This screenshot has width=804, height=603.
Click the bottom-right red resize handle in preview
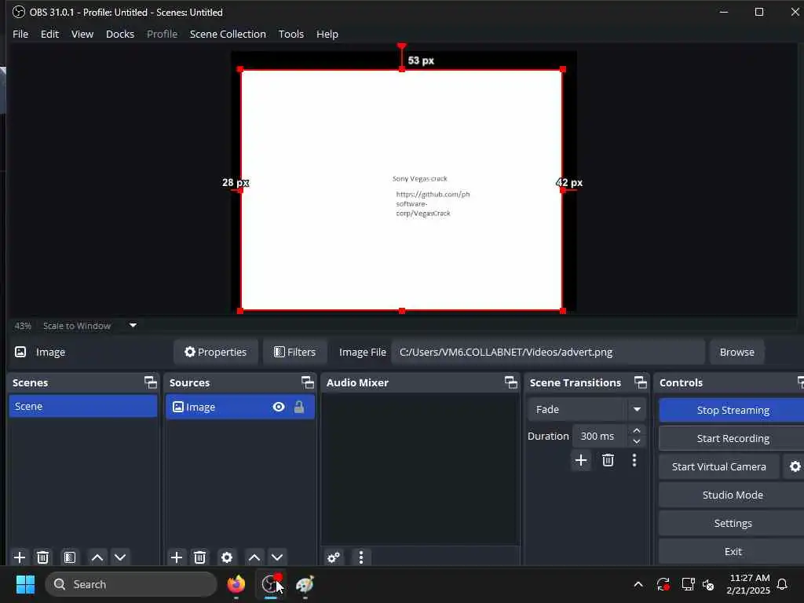coord(562,311)
